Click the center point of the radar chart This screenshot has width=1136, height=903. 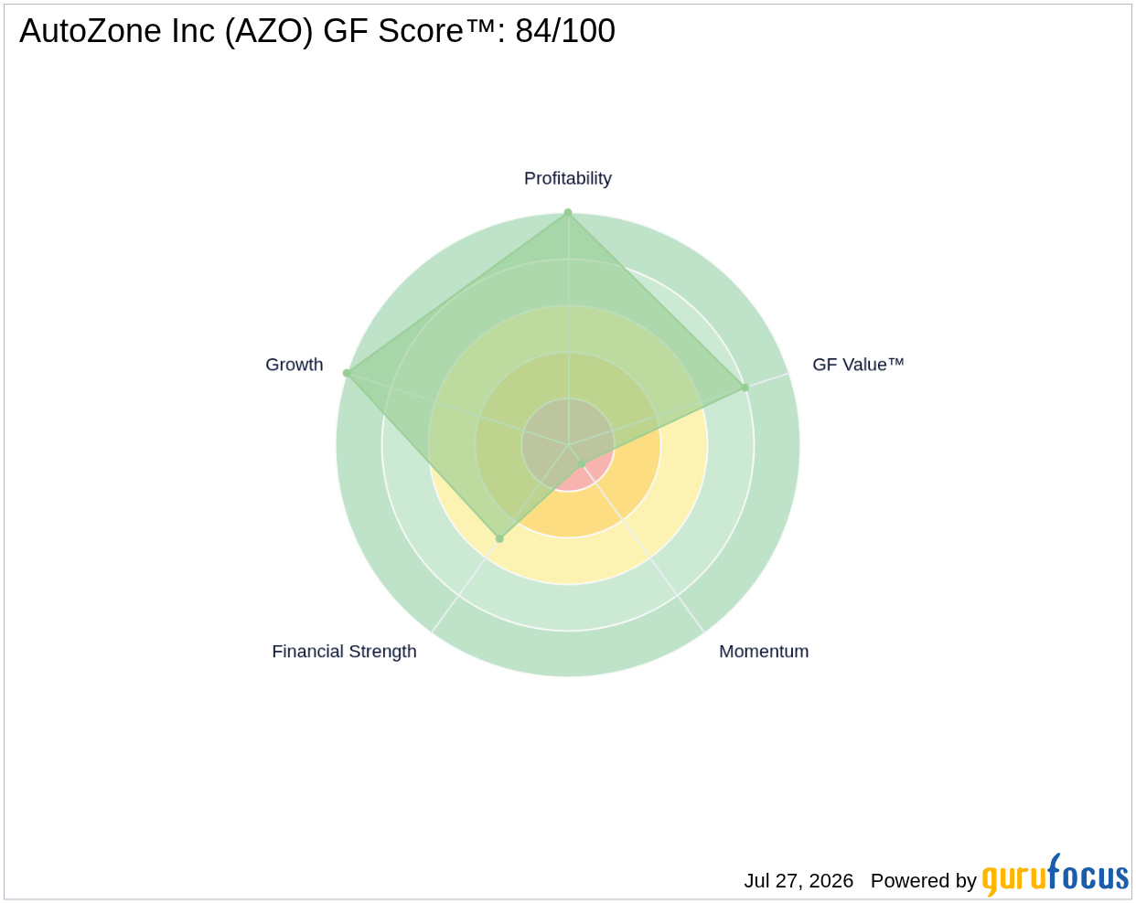tap(568, 445)
